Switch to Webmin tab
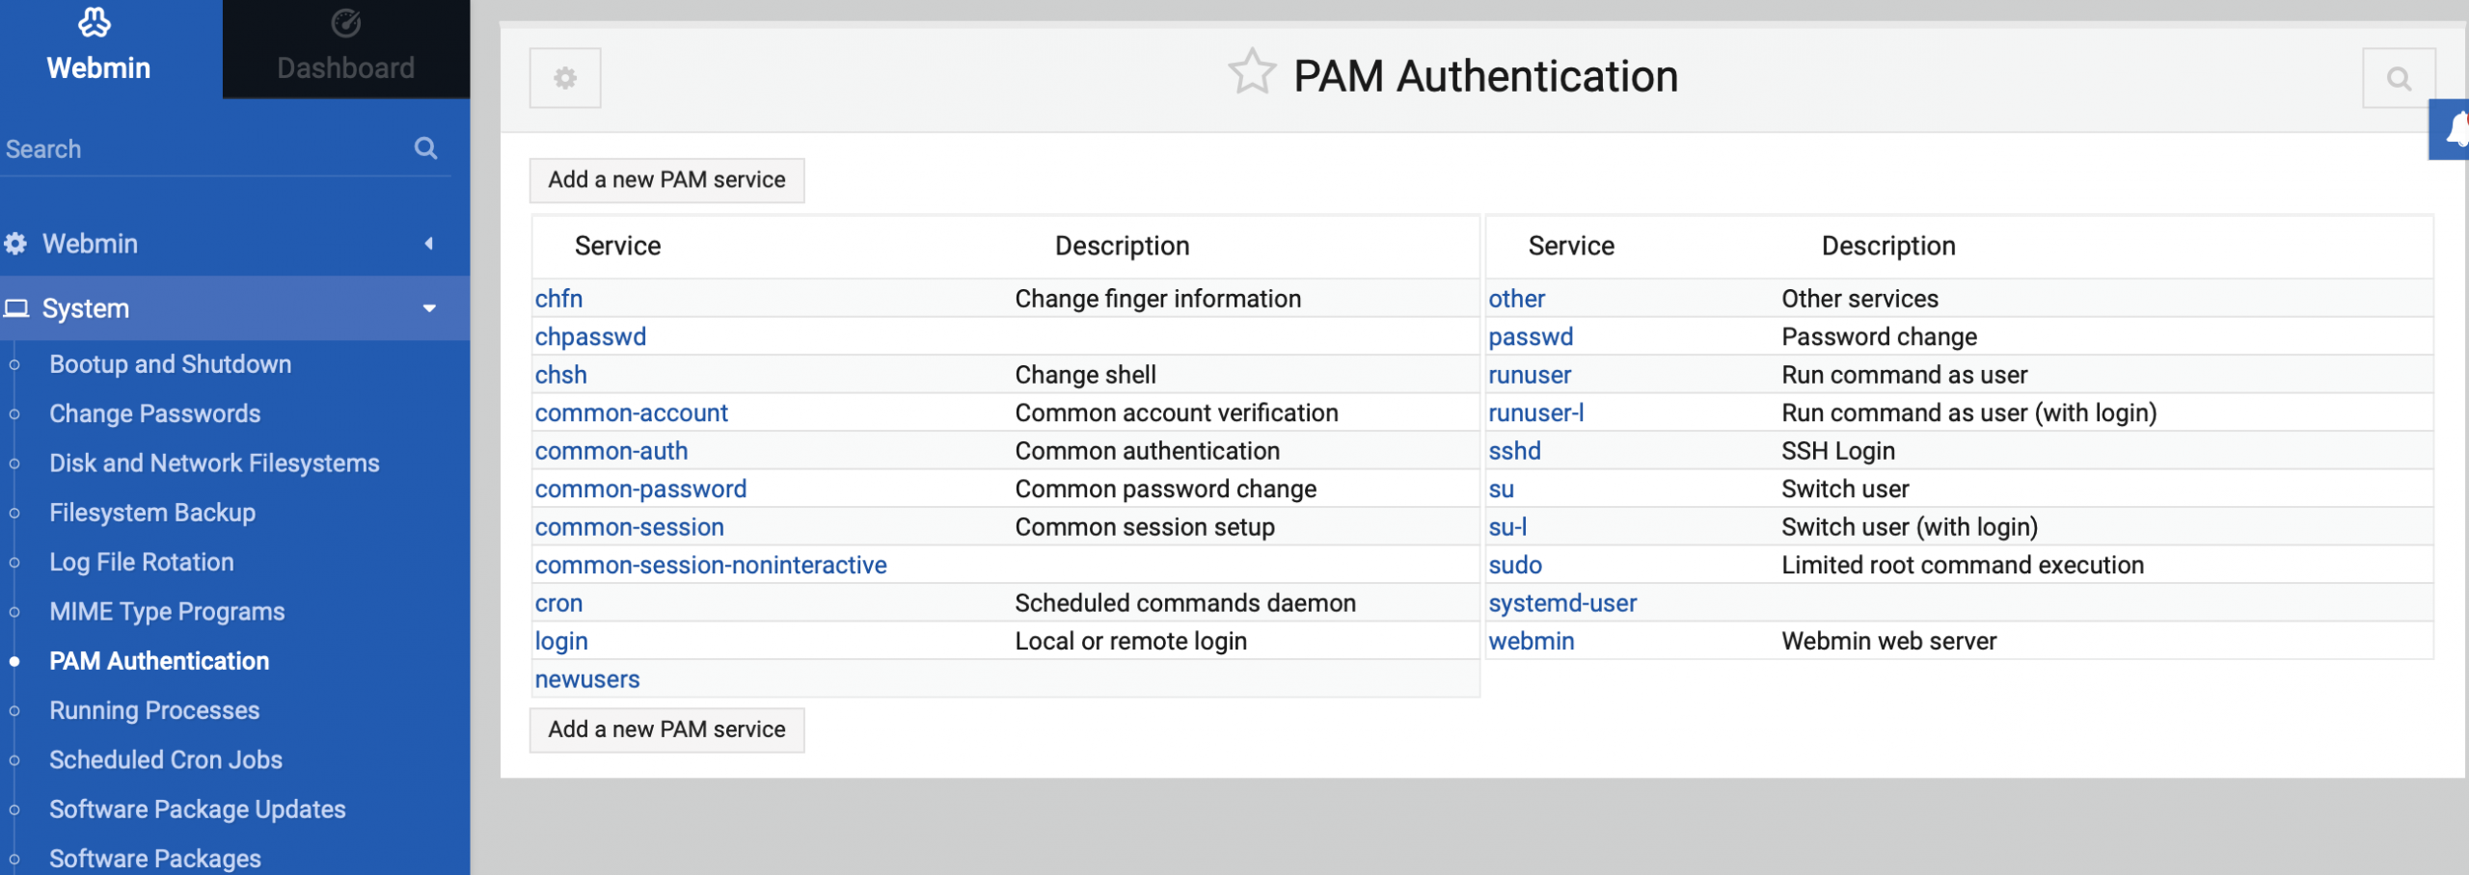This screenshot has width=2469, height=875. [111, 49]
